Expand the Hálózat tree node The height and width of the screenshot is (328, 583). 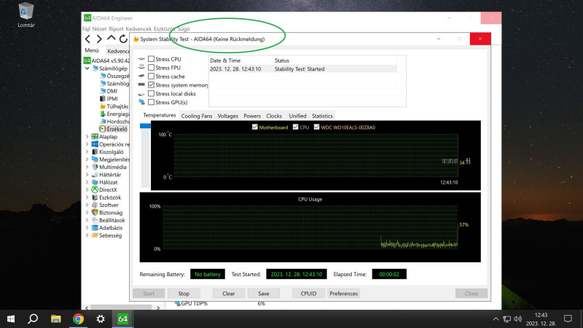87,182
